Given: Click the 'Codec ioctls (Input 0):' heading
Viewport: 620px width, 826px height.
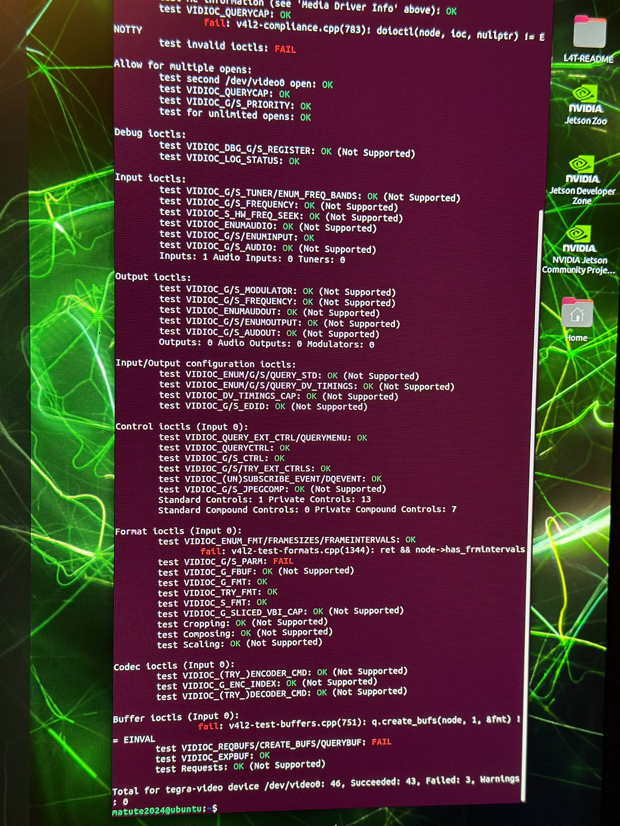Looking at the screenshot, I should pos(174,666).
